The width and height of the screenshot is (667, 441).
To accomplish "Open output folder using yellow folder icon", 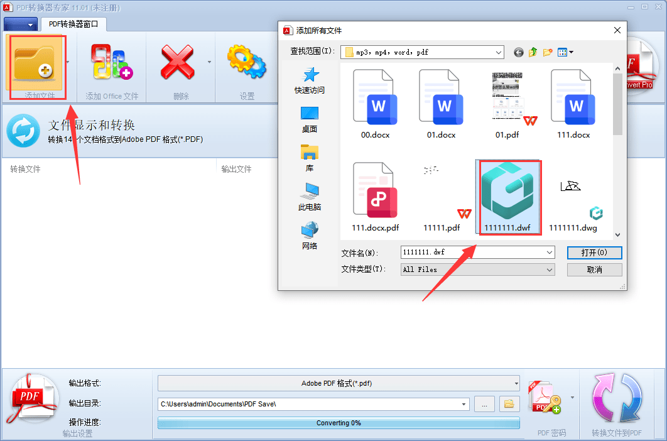I will tap(509, 405).
